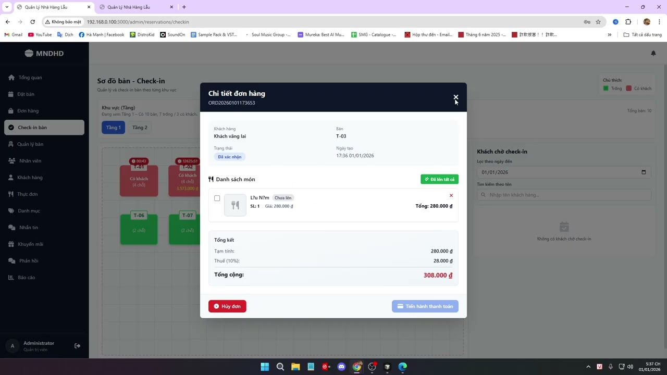Open Nhắn tin in the sidebar

(x=44, y=228)
